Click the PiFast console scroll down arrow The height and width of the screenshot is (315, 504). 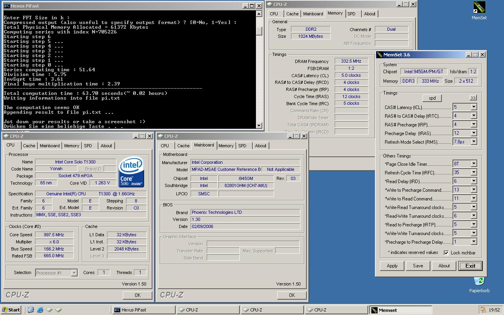(x=259, y=126)
